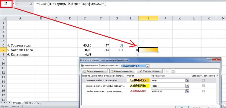Open range selector for rule =$I$6:$I$8
Viewport: 226px width, 108px height.
pyautogui.click(x=187, y=91)
